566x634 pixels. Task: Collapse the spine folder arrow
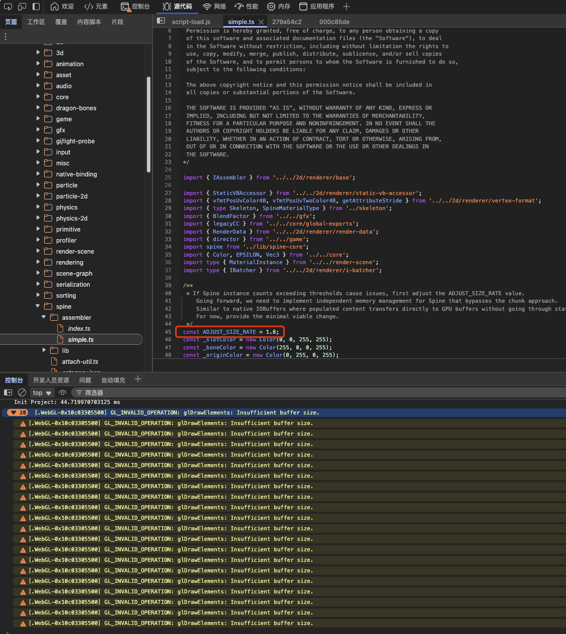(x=38, y=306)
